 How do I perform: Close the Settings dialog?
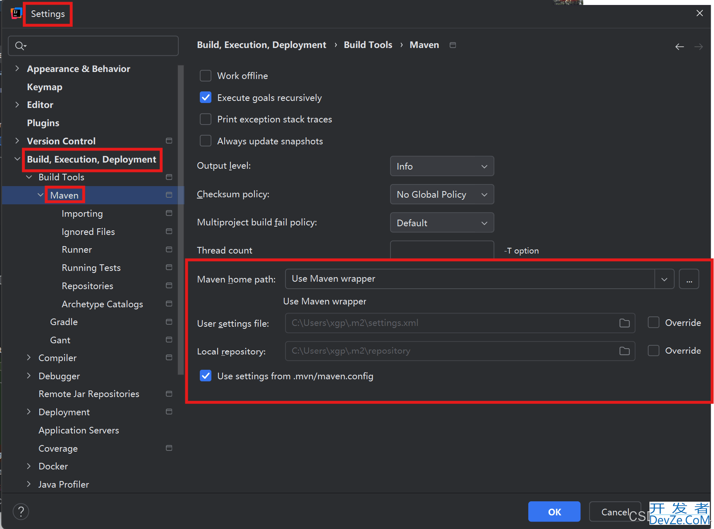700,13
